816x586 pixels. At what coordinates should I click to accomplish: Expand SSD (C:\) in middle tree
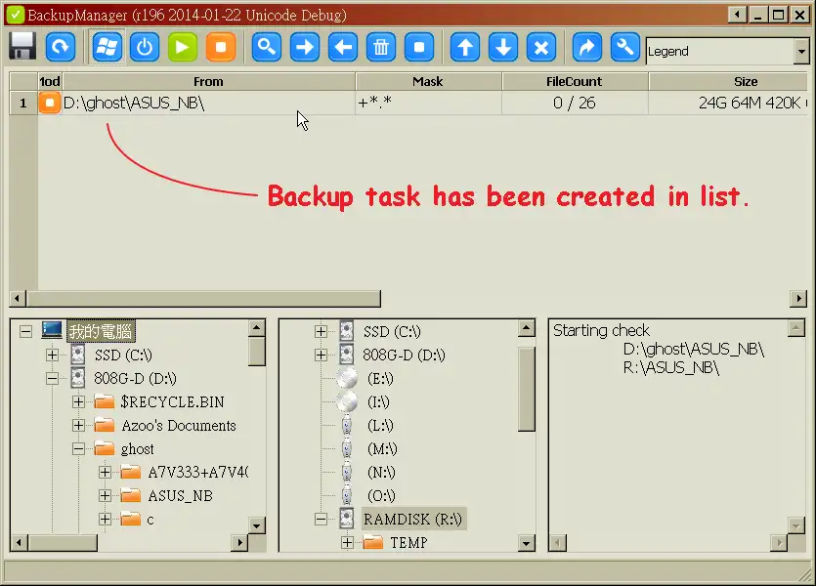pos(322,331)
